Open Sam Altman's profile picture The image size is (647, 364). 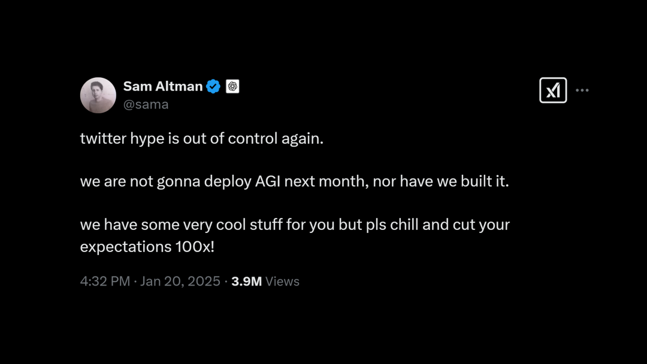coord(98,95)
